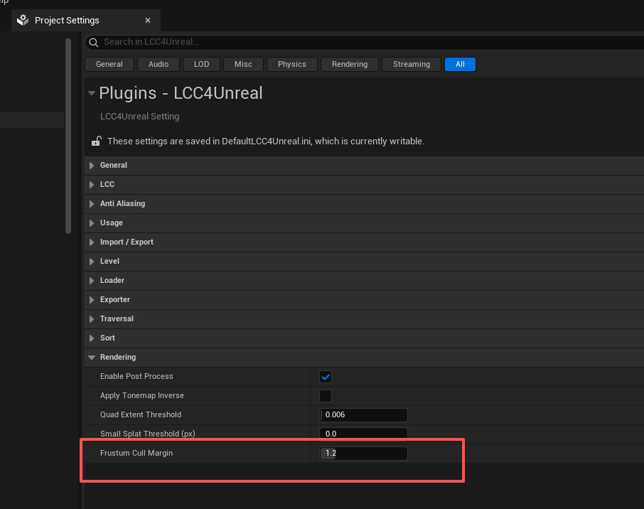Click the Frustum Cull Margin value 1.2
This screenshot has height=509, width=644.
(363, 454)
